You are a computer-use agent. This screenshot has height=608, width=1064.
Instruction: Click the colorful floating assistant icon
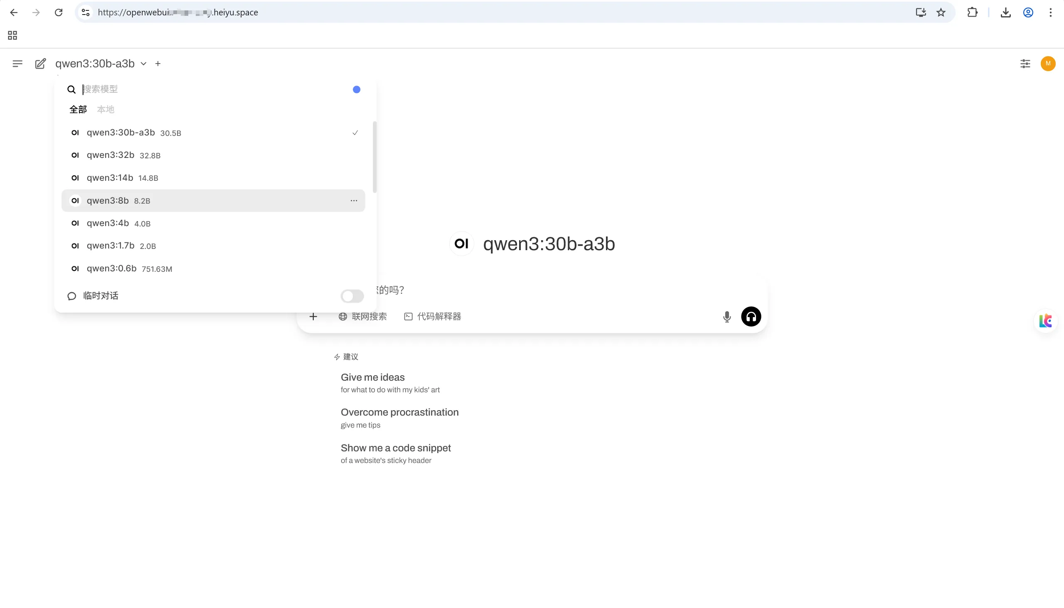[x=1046, y=321]
